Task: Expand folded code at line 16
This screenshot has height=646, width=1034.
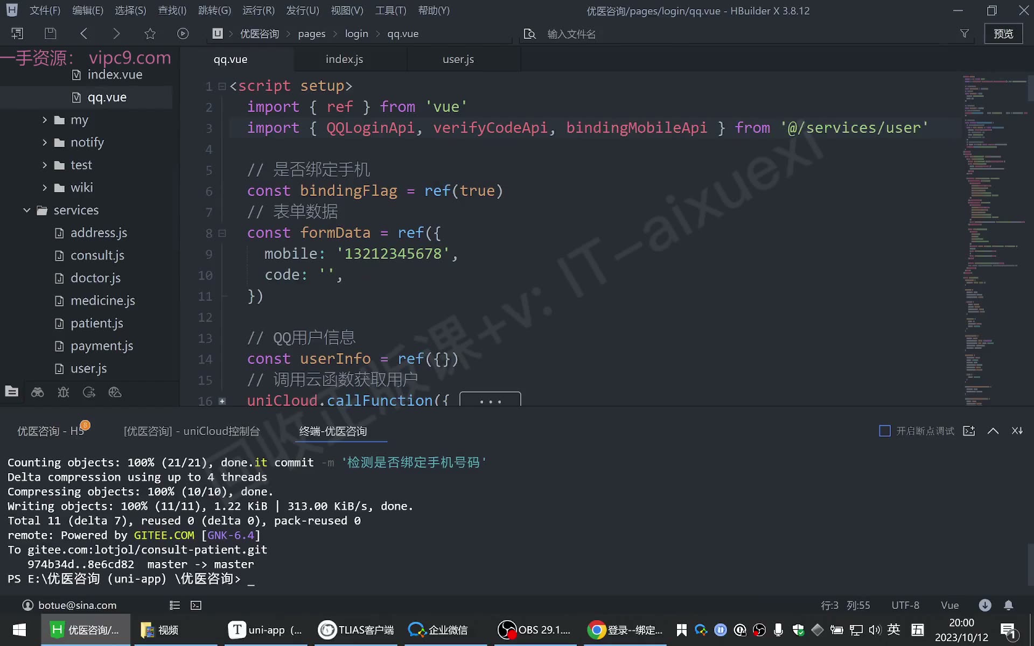Action: click(x=222, y=401)
